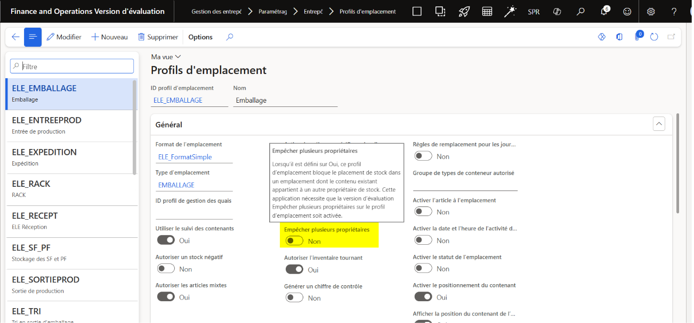This screenshot has height=323, width=694.
Task: Open the SPR company selector
Action: [534, 12]
